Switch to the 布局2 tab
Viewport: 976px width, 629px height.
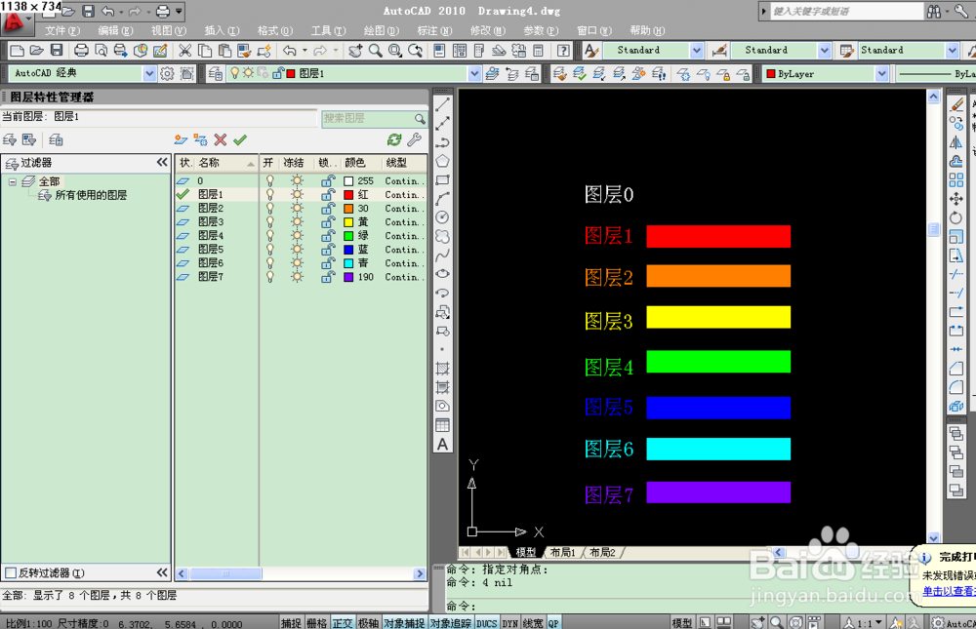(x=602, y=552)
